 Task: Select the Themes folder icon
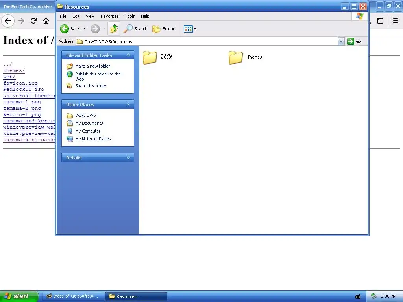pos(236,57)
